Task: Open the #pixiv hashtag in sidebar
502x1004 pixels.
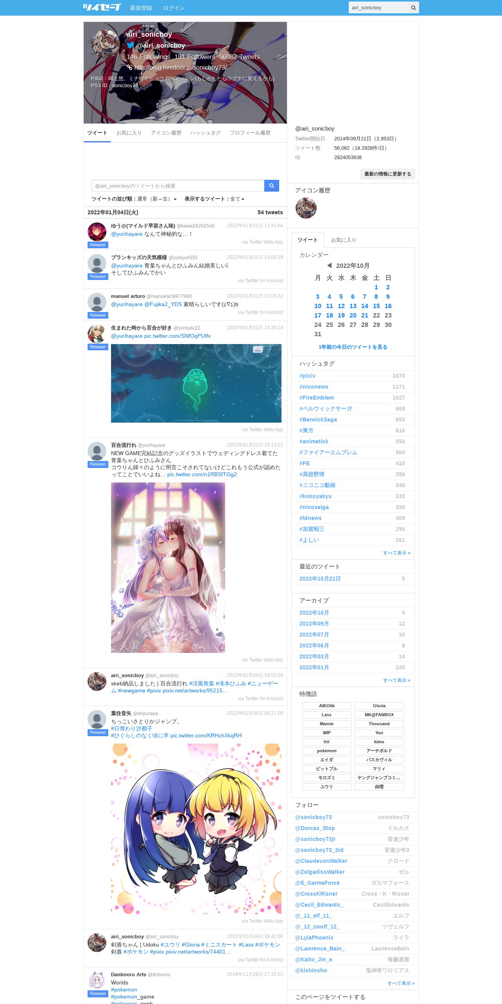Action: [307, 376]
